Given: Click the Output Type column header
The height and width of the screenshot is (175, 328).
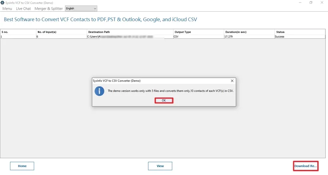Looking at the screenshot, I should (x=198, y=32).
